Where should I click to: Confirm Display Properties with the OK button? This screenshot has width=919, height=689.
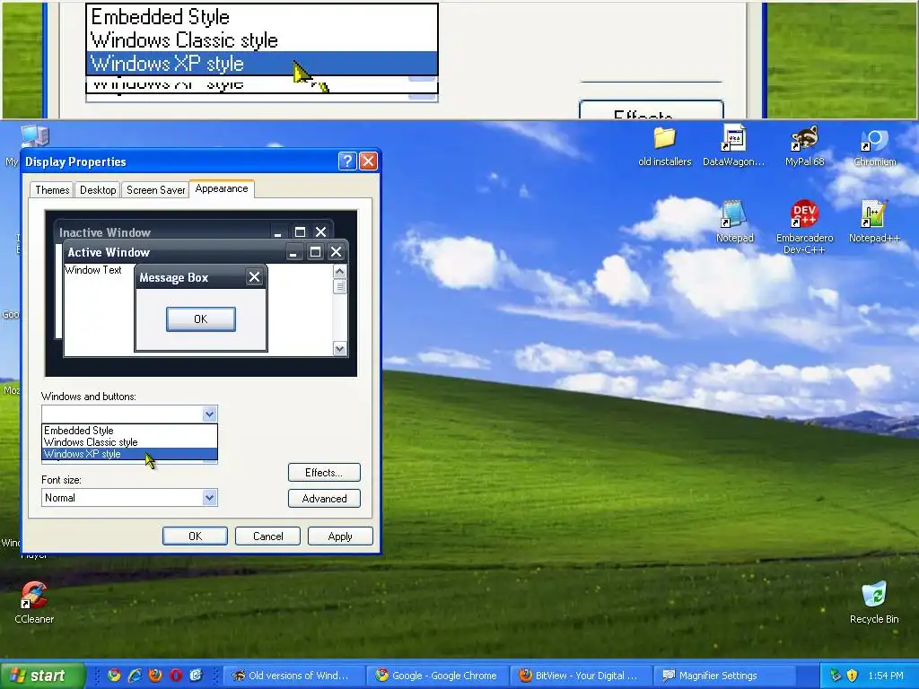[x=195, y=536]
